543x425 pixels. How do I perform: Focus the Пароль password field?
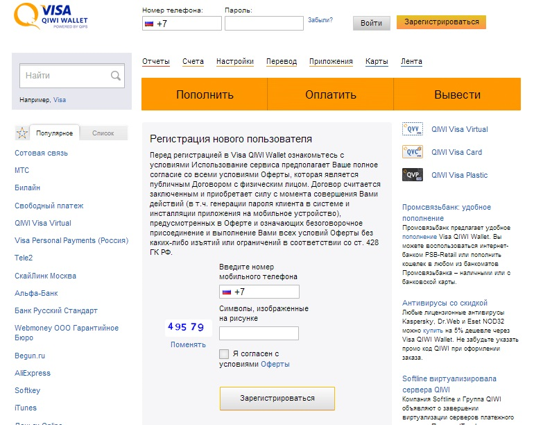point(264,23)
